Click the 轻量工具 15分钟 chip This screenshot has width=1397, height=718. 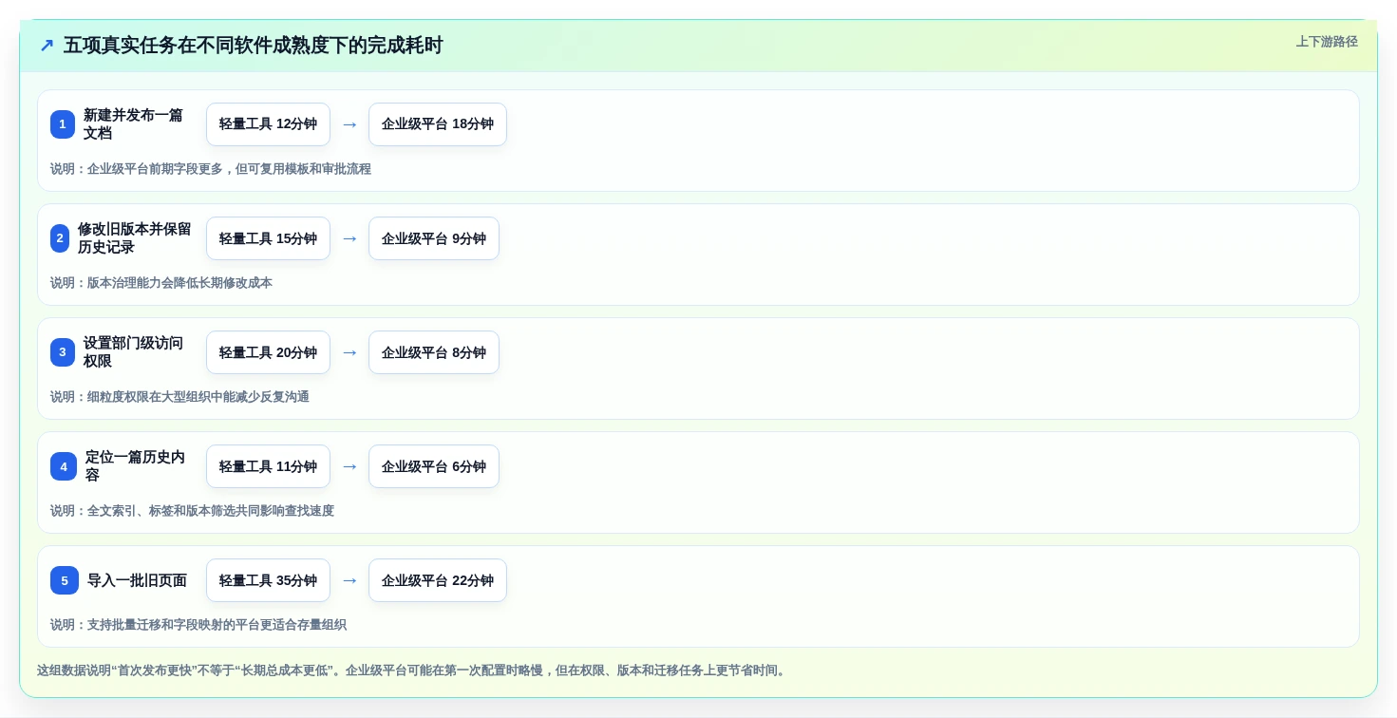(268, 238)
